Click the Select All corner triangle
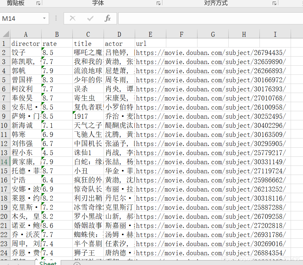Screen dimensions: 303x265 tap(5, 34)
